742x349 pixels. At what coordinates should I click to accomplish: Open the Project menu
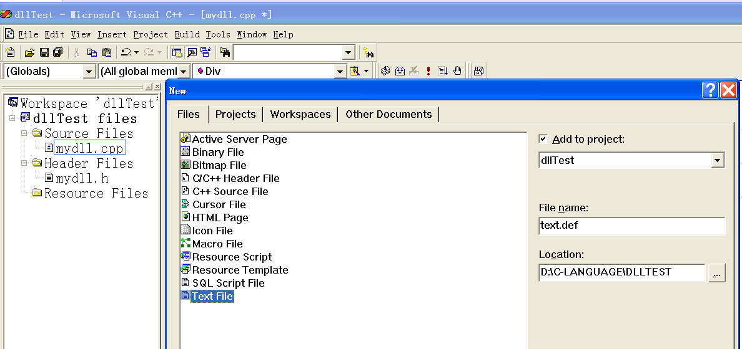[151, 34]
